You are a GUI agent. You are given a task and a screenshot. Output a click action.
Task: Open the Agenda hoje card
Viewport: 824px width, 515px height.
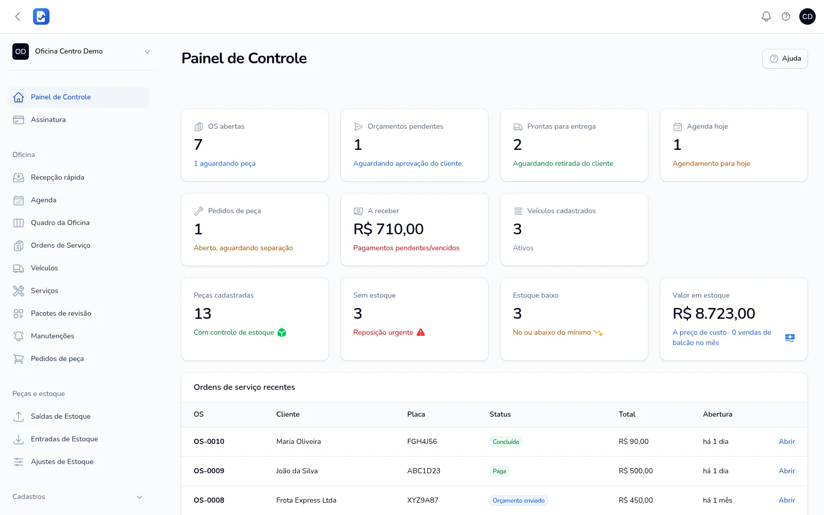(x=734, y=145)
